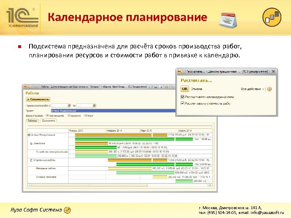Viewport: 291px width, 218px height.
Task: Click the Яуза Софт Системз footer logo icon
Action: click(x=67, y=210)
